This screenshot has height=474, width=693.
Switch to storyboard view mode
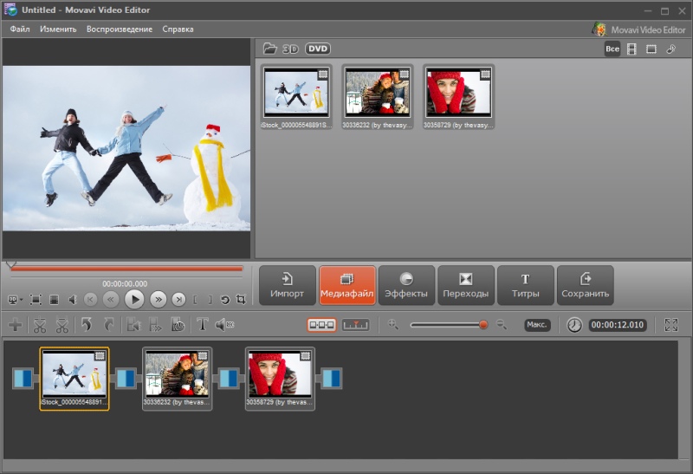click(321, 325)
